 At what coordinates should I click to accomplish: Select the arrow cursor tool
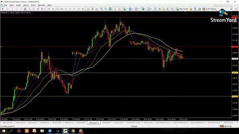click(3, 9)
